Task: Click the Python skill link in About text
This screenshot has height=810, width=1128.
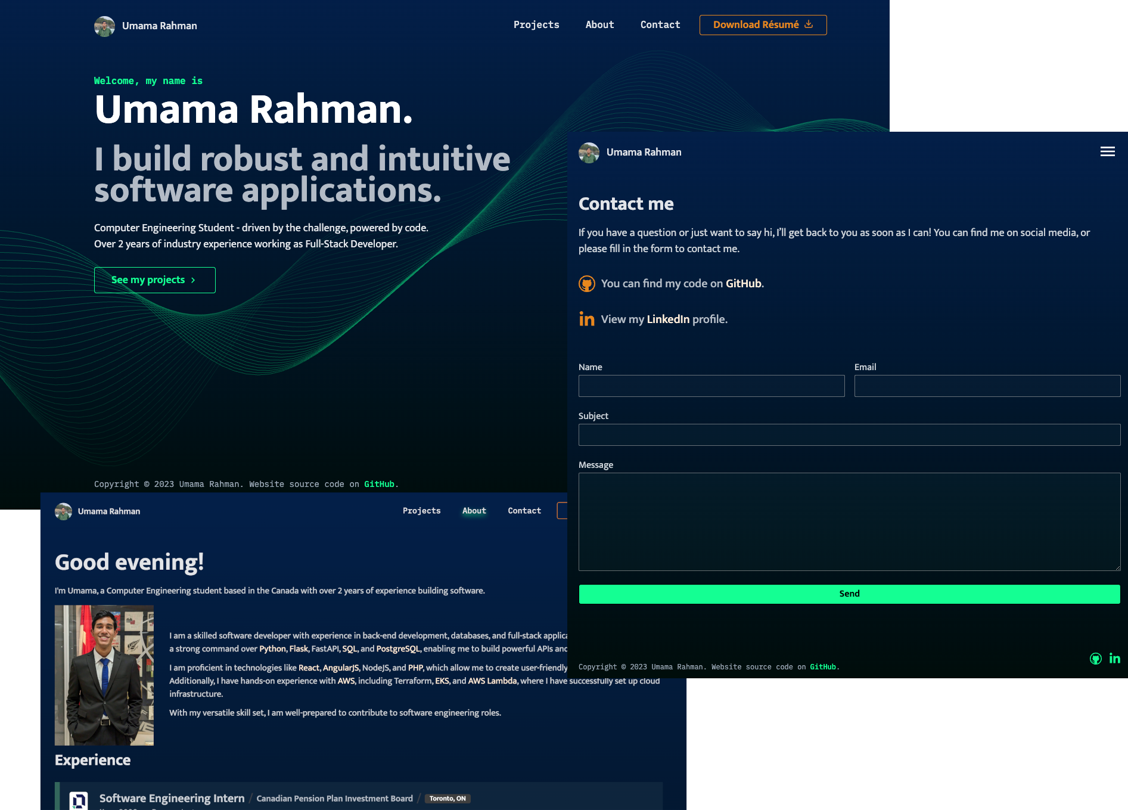Action: [272, 648]
